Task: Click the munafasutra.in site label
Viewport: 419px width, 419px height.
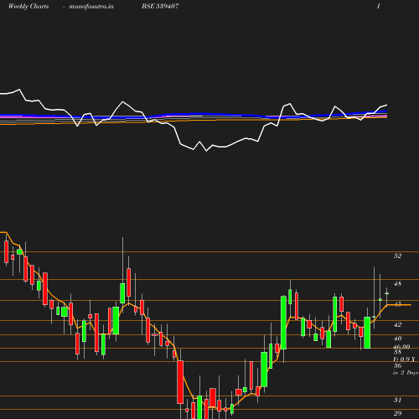Action: coord(91,7)
